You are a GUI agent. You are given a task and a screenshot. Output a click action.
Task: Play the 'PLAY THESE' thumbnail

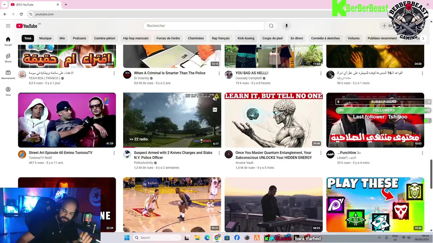(x=375, y=205)
